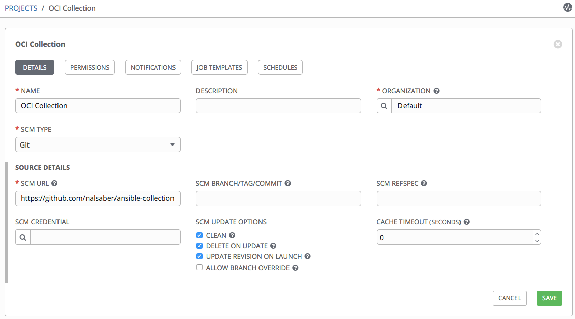Image resolution: width=575 pixels, height=319 pixels.
Task: Open the SCM Credential lookup search icon
Action: 22,237
